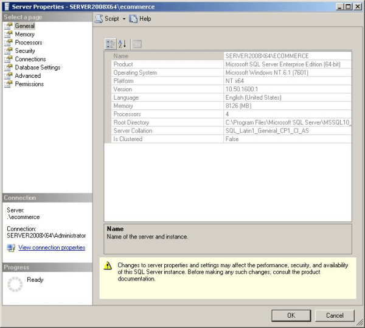The height and width of the screenshot is (328, 365).
Task: Click the server icon in title bar
Action: click(7, 7)
